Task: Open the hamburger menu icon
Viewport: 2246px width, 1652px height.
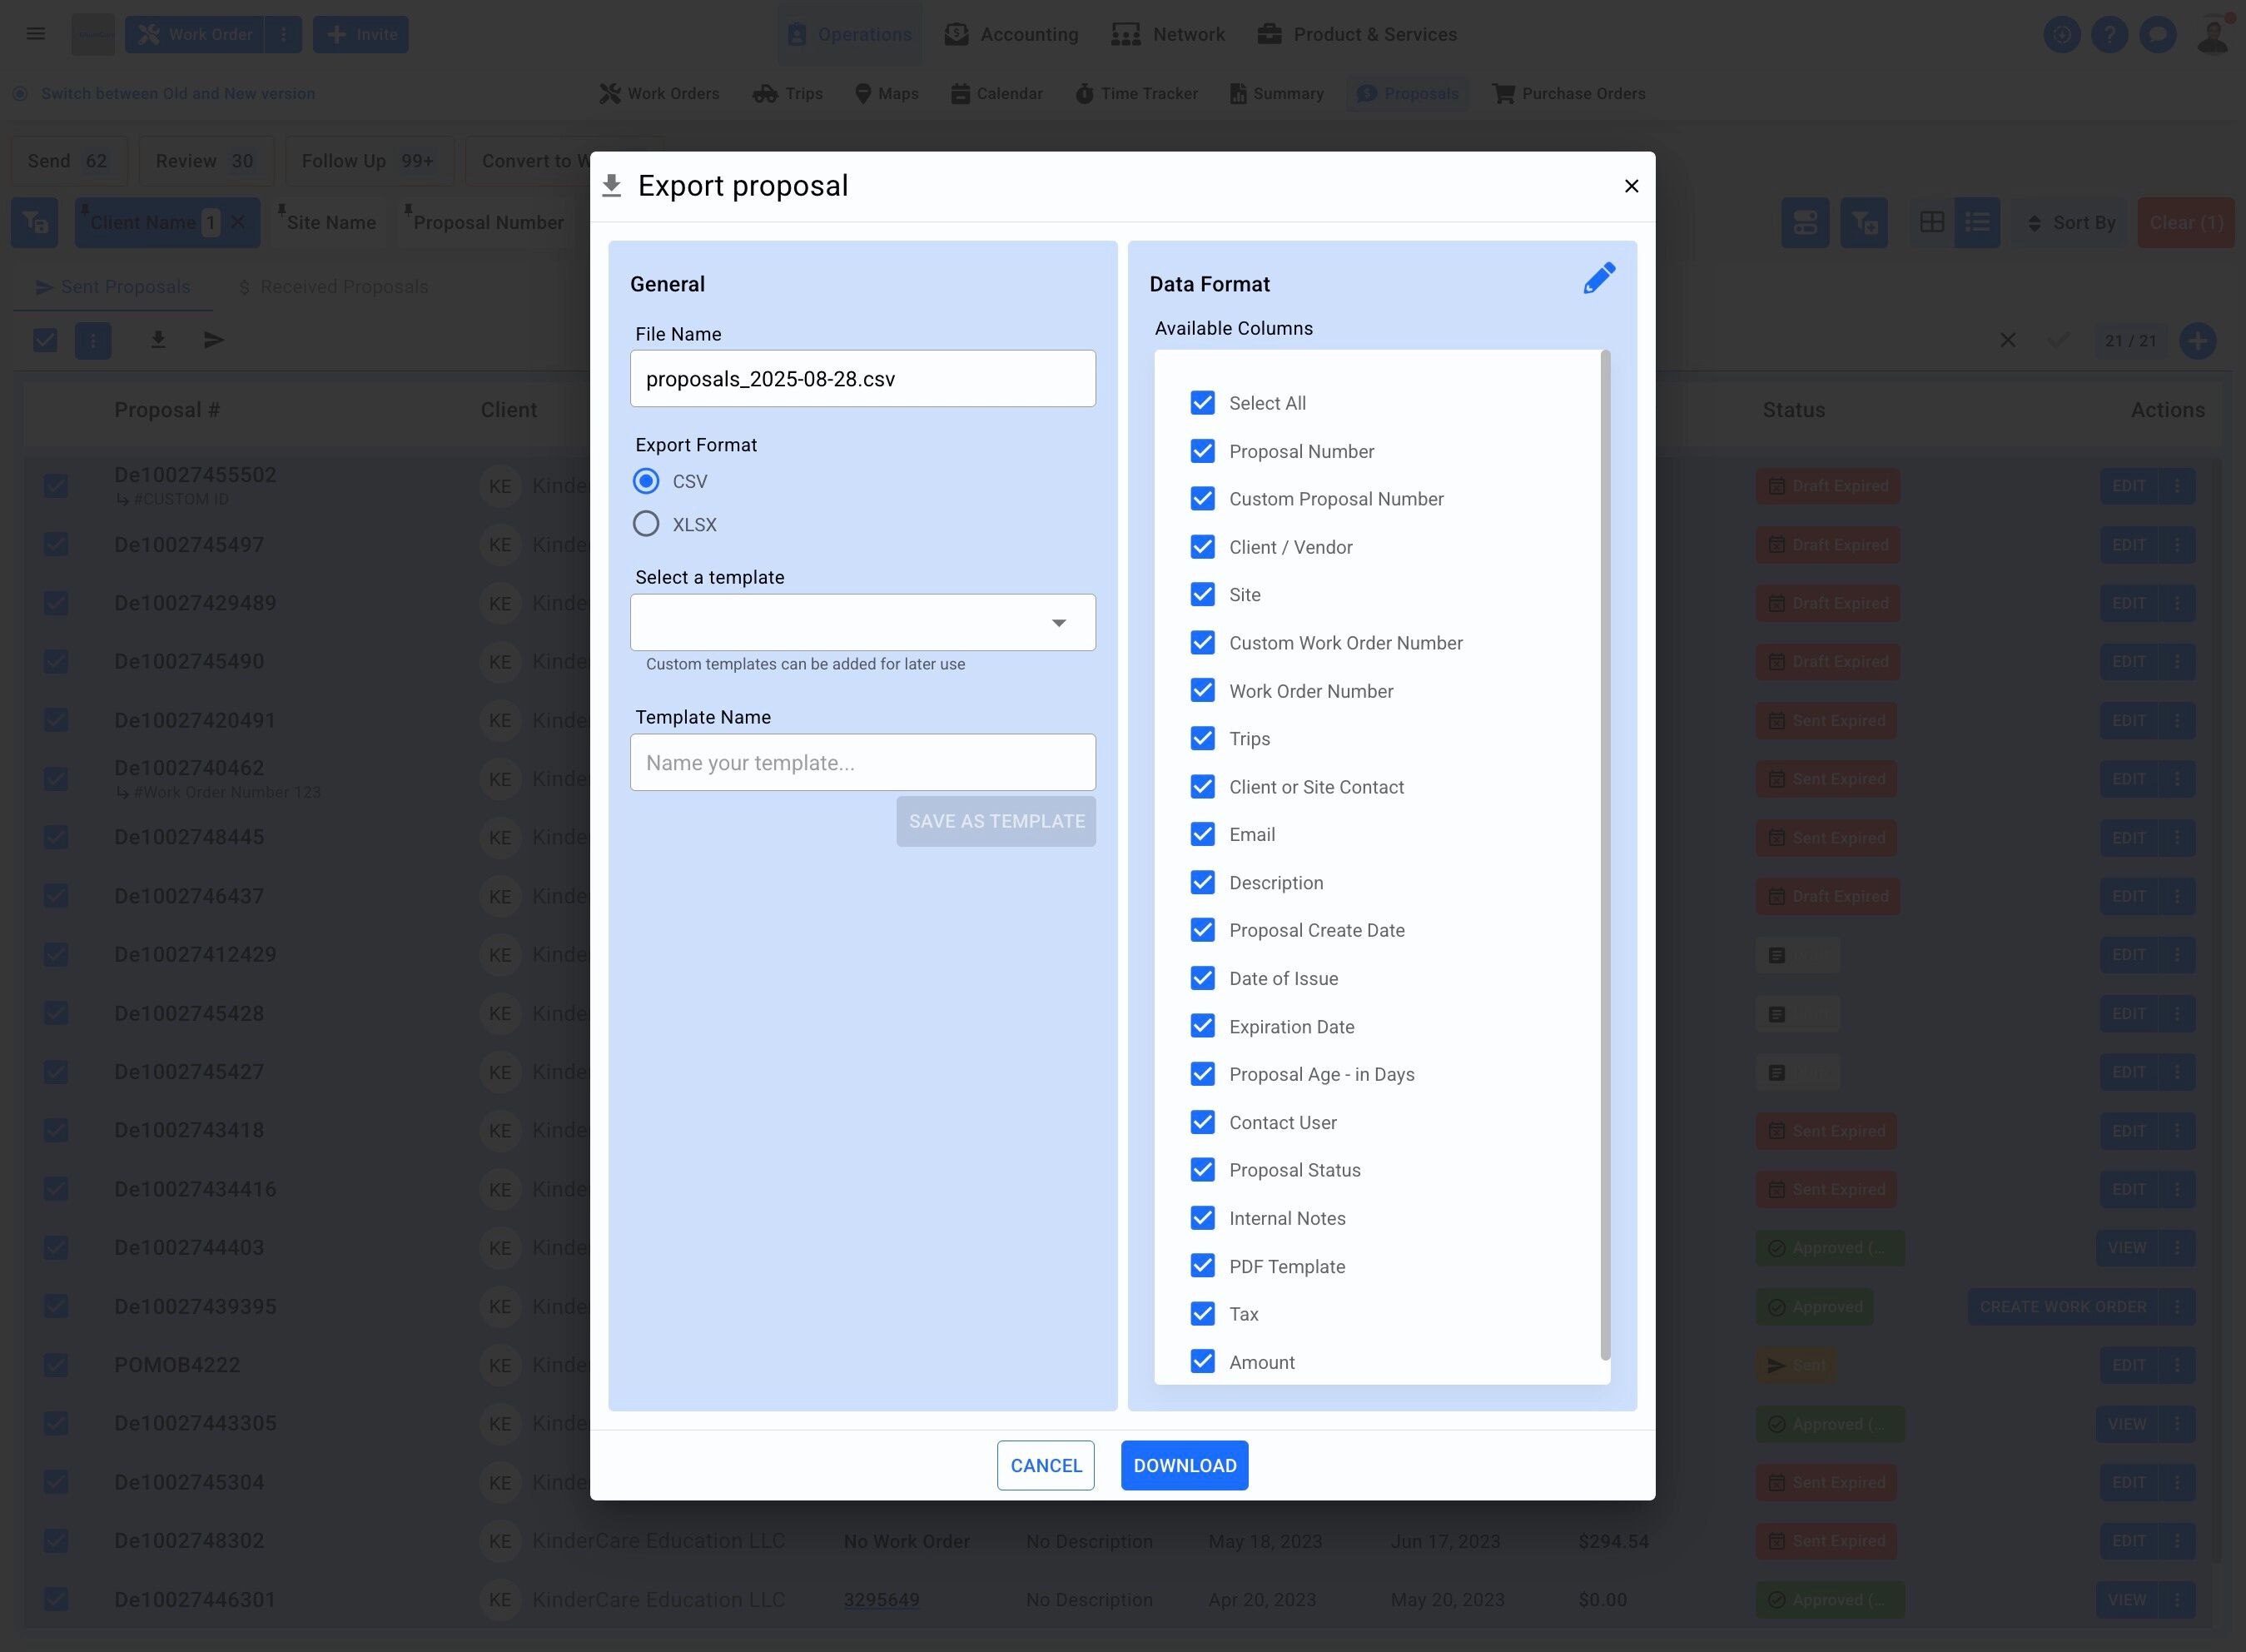Action: click(x=36, y=34)
